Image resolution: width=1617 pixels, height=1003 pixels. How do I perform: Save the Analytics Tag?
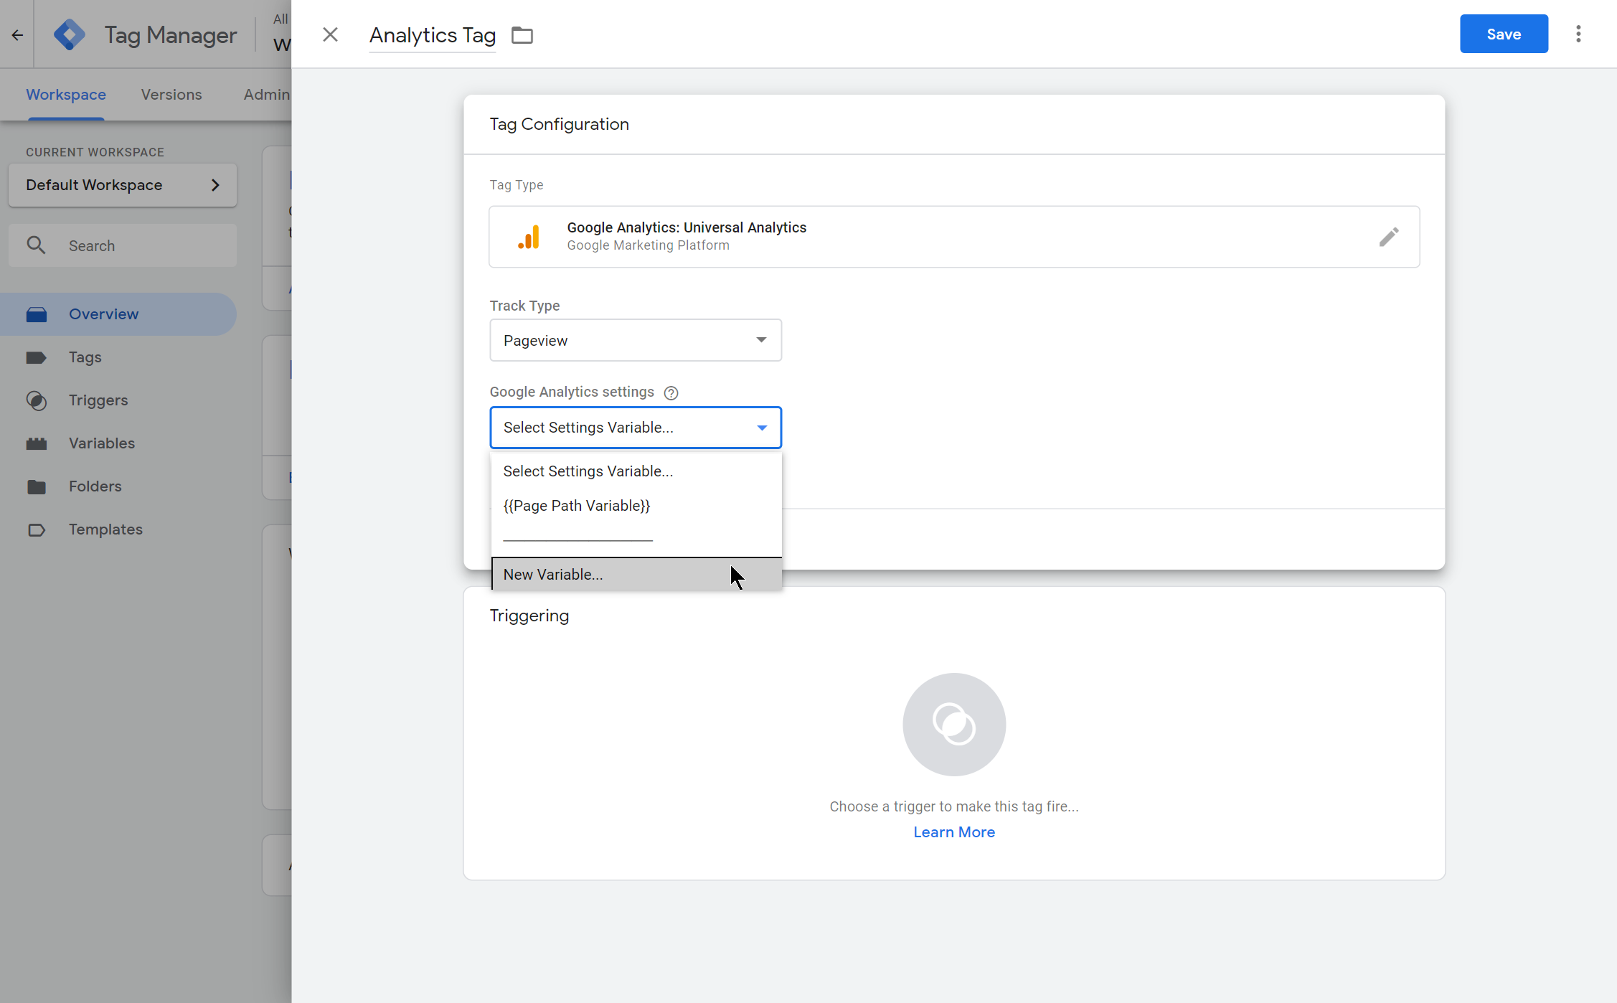(1504, 34)
